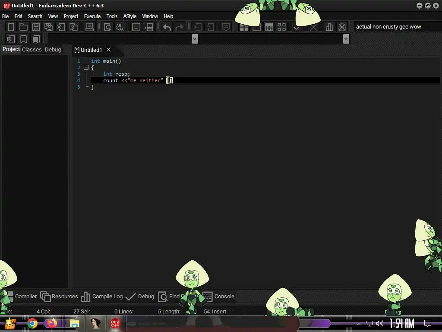Open the notification center icon
442x332 pixels.
click(x=428, y=323)
